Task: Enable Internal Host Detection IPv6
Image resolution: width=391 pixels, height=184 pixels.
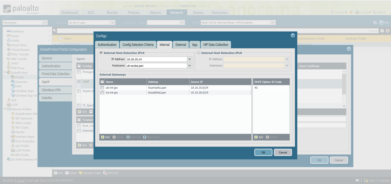Action: [198, 52]
